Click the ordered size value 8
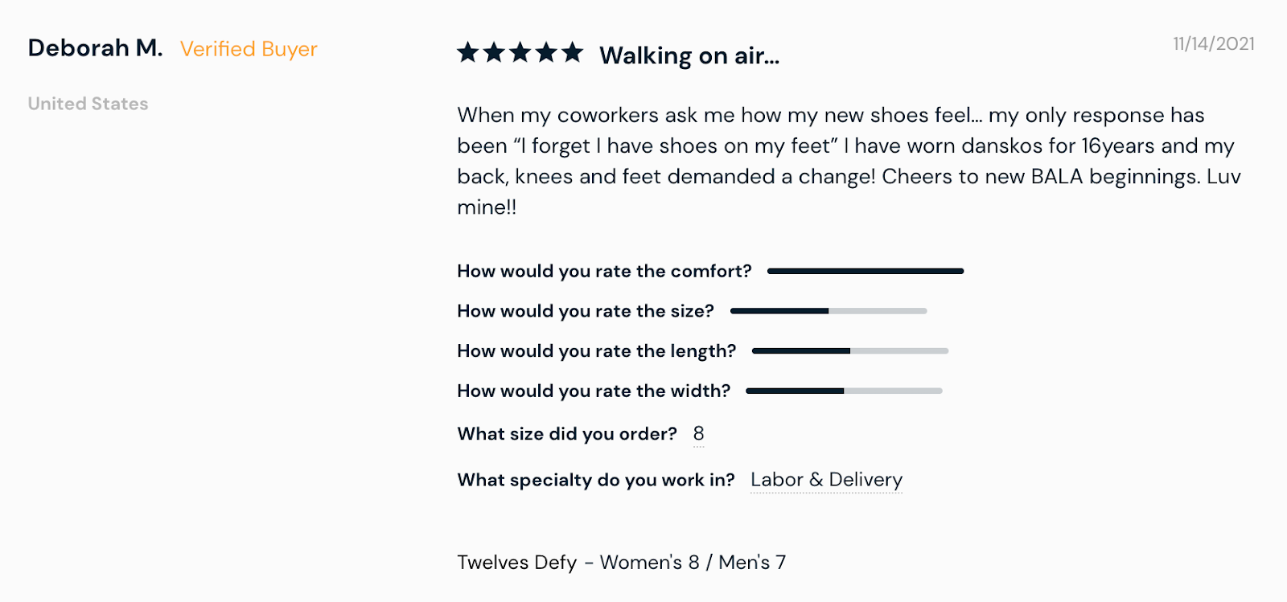1287x602 pixels. point(698,434)
